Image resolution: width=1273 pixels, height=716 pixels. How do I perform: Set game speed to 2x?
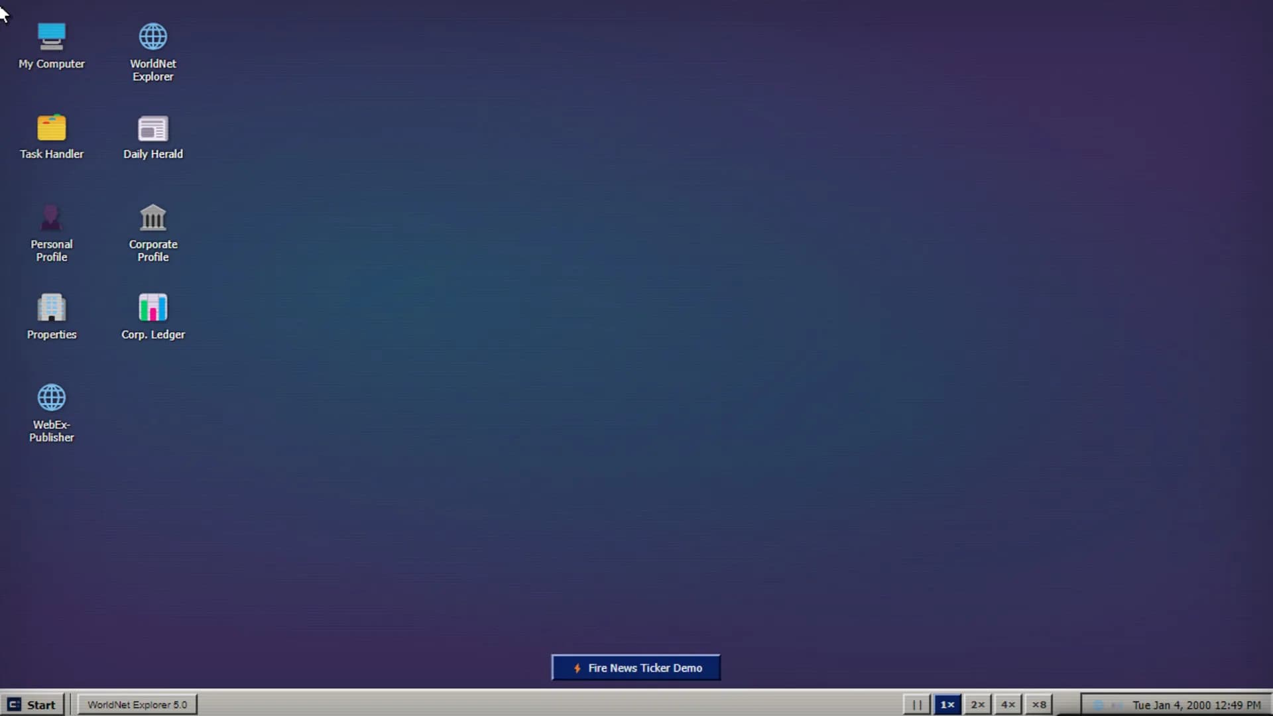pyautogui.click(x=978, y=705)
